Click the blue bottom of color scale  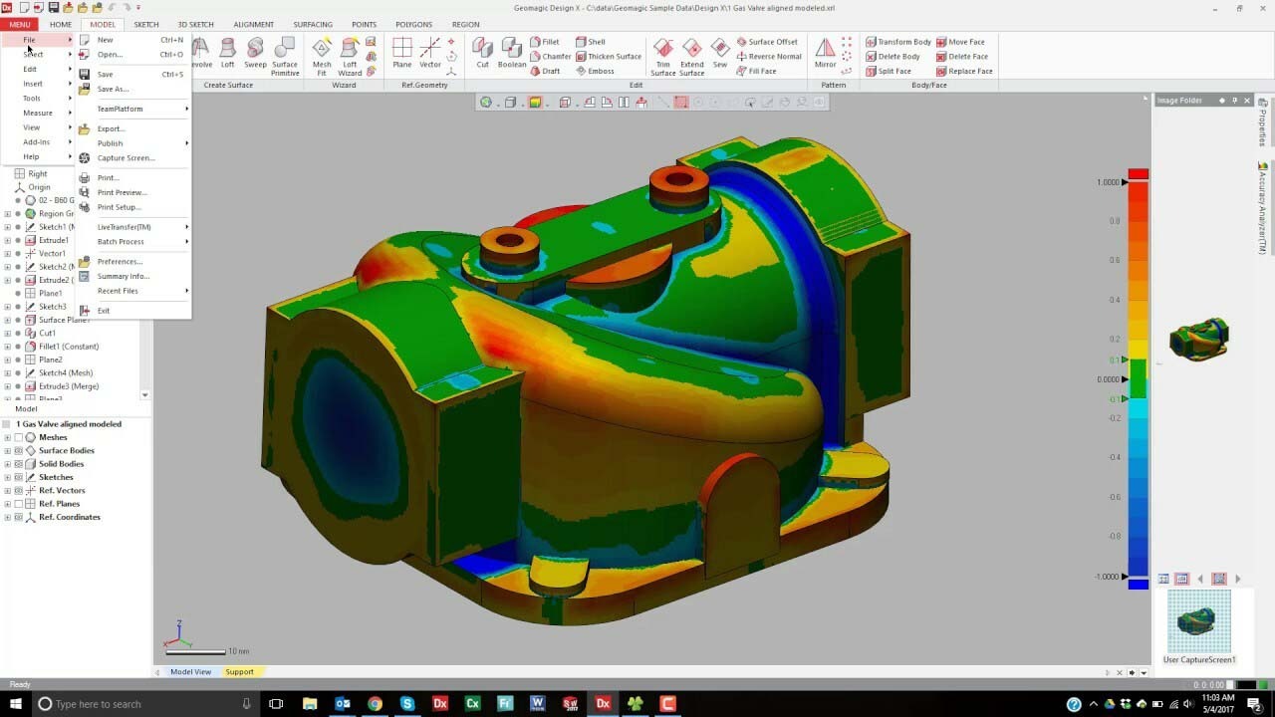pyautogui.click(x=1139, y=584)
